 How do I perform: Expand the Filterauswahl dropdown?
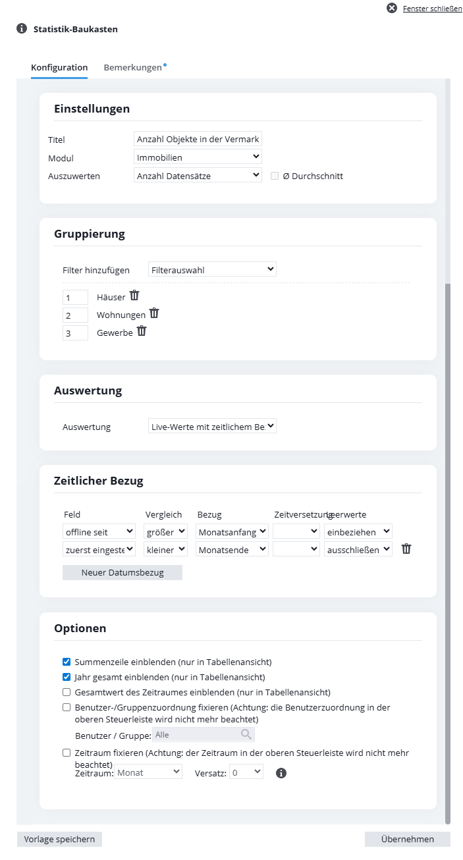click(x=212, y=269)
